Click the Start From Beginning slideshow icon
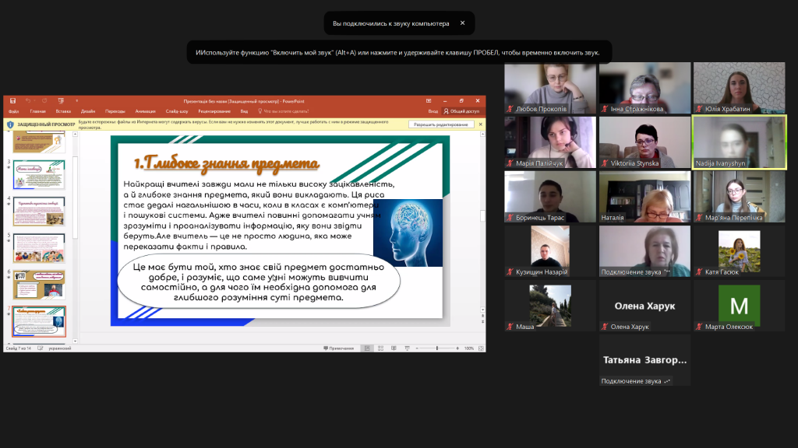Image resolution: width=798 pixels, height=448 pixels. [x=61, y=101]
